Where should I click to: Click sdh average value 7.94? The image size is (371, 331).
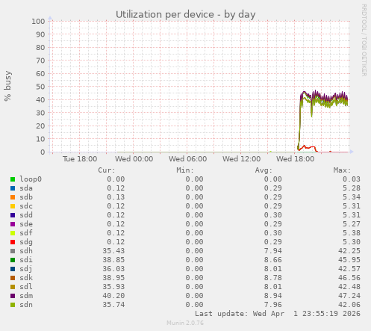(x=273, y=251)
